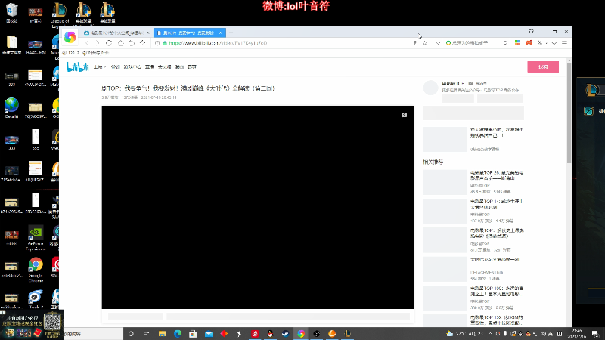Click the 360 browser logo

click(70, 37)
